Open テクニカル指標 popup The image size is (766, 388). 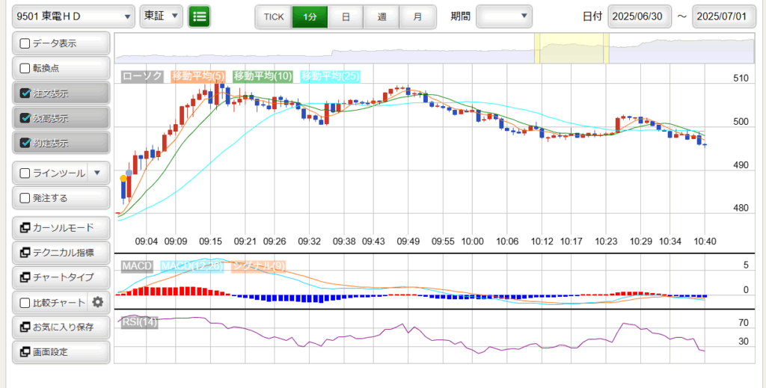61,253
